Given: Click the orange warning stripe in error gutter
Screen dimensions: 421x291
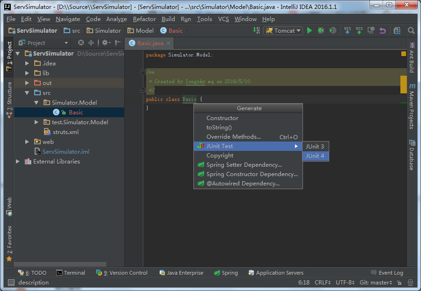Looking at the screenshot, I should 403,85.
